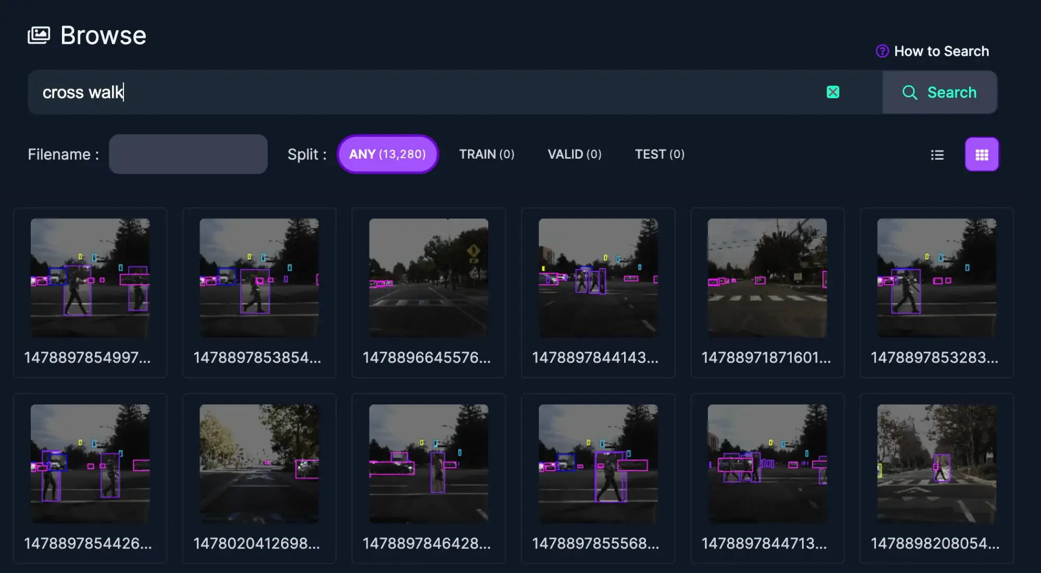Click the 'Filename :' label

[63, 154]
